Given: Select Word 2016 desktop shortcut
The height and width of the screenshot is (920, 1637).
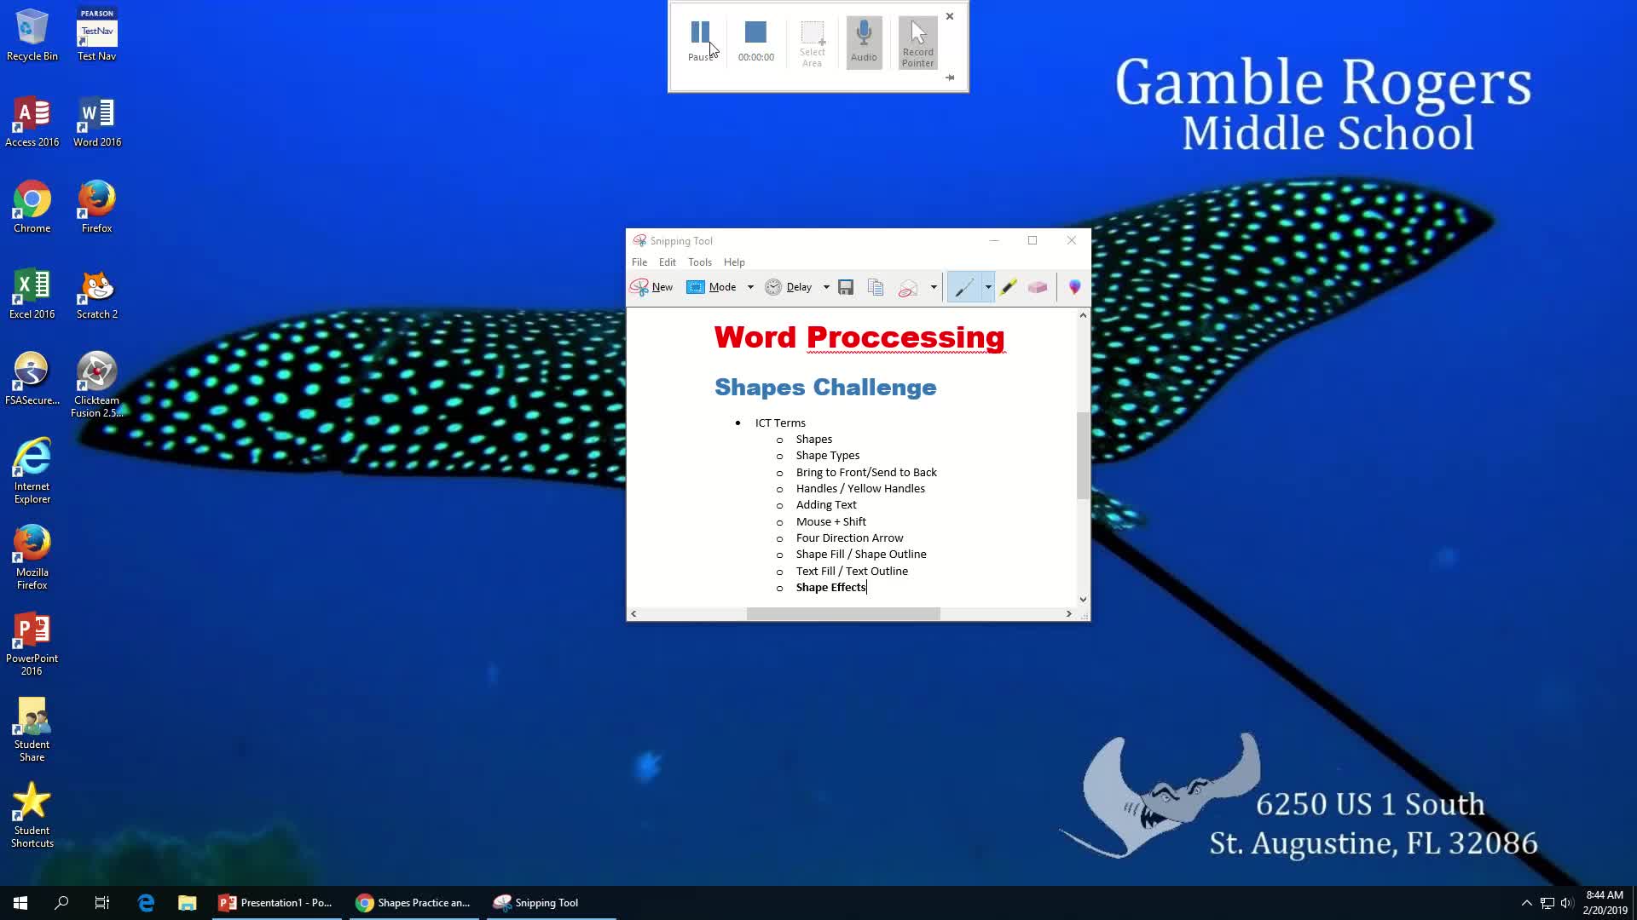Looking at the screenshot, I should [x=97, y=122].
